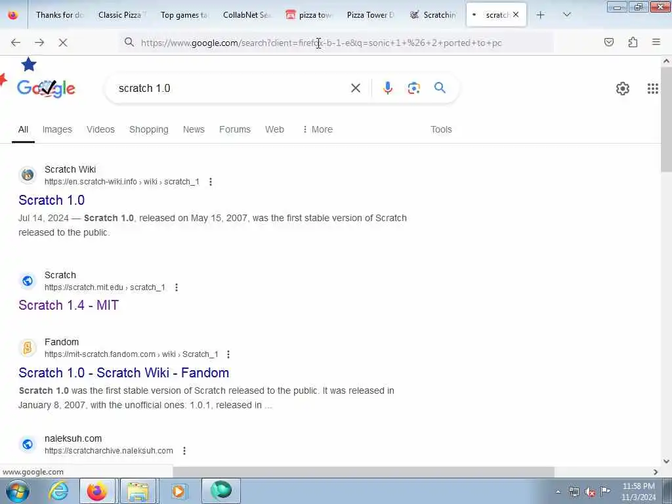Select the All results filter
672x504 pixels.
23,129
